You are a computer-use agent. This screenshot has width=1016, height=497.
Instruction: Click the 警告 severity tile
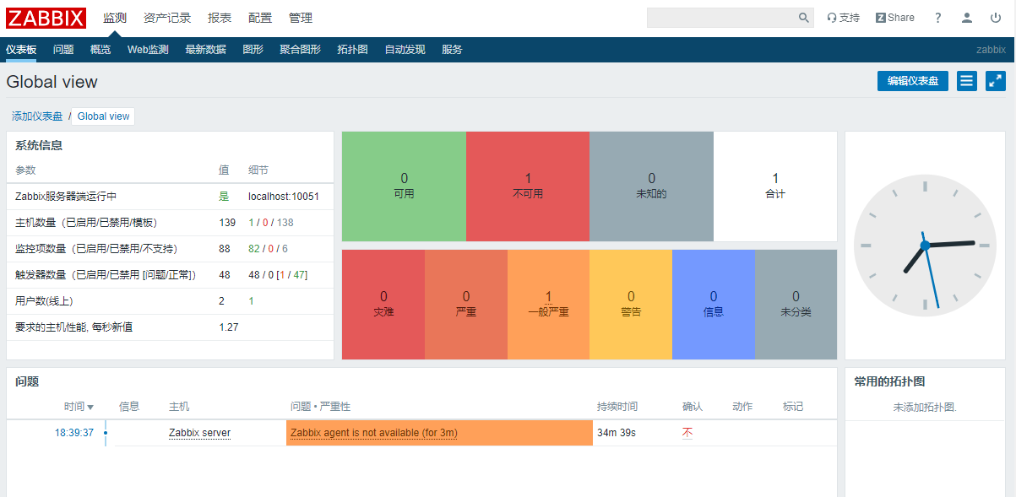(x=631, y=305)
